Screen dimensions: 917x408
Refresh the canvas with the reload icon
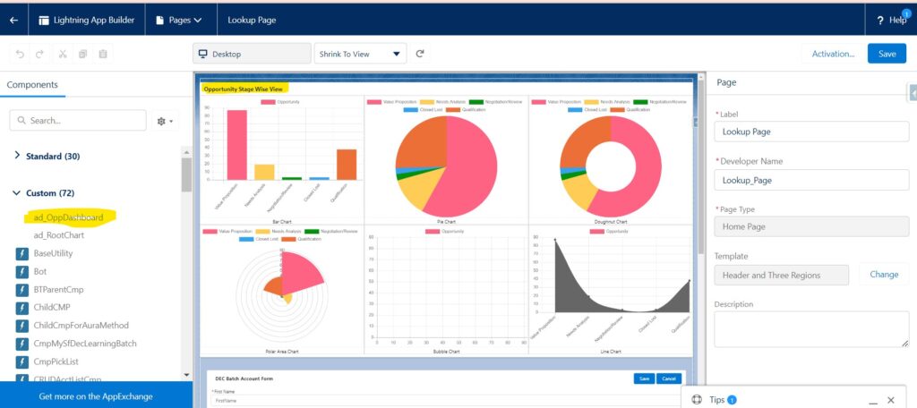[420, 54]
